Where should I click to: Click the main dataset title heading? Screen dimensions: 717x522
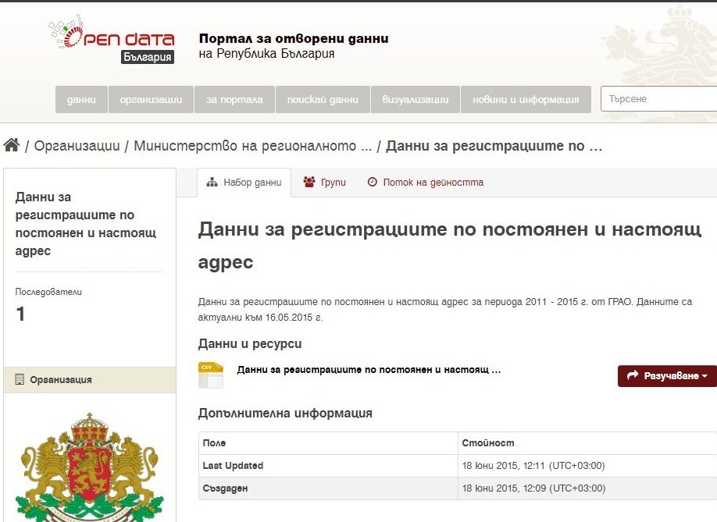click(450, 245)
